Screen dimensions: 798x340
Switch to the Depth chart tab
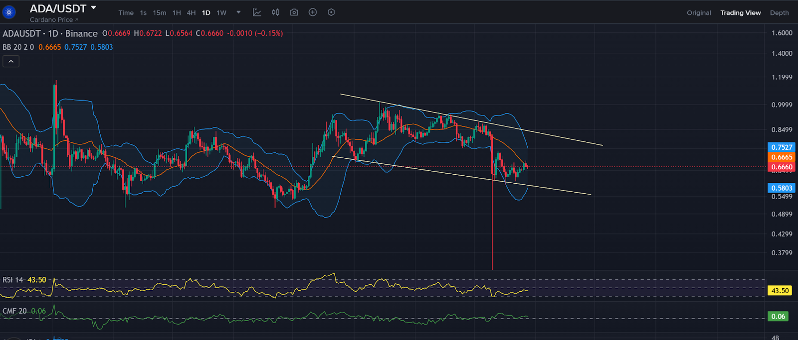click(x=779, y=13)
